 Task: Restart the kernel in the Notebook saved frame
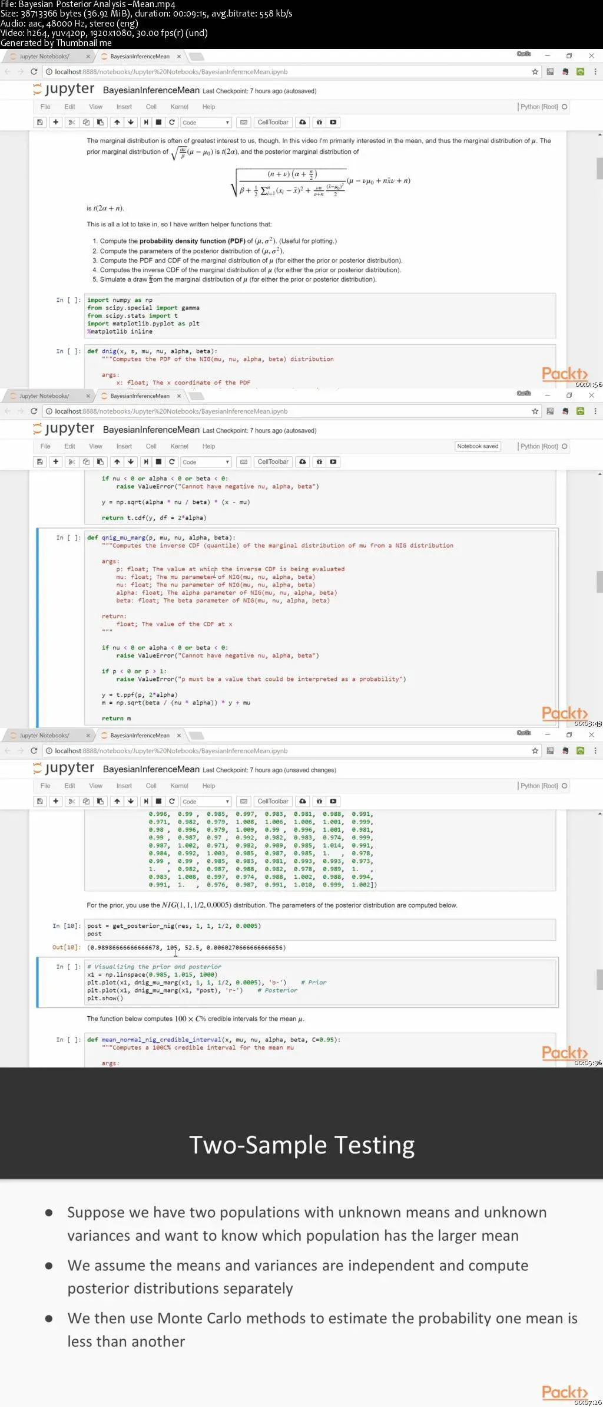pos(172,462)
